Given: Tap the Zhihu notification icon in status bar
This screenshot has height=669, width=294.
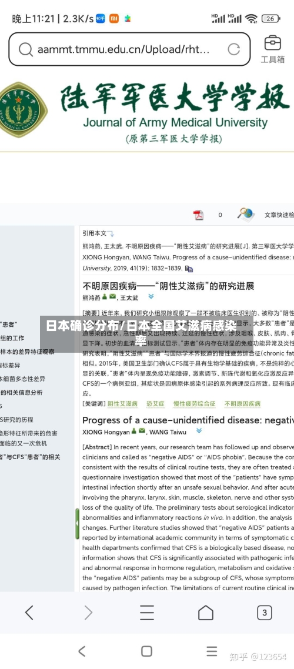Looking at the screenshot, I should coord(101,18).
